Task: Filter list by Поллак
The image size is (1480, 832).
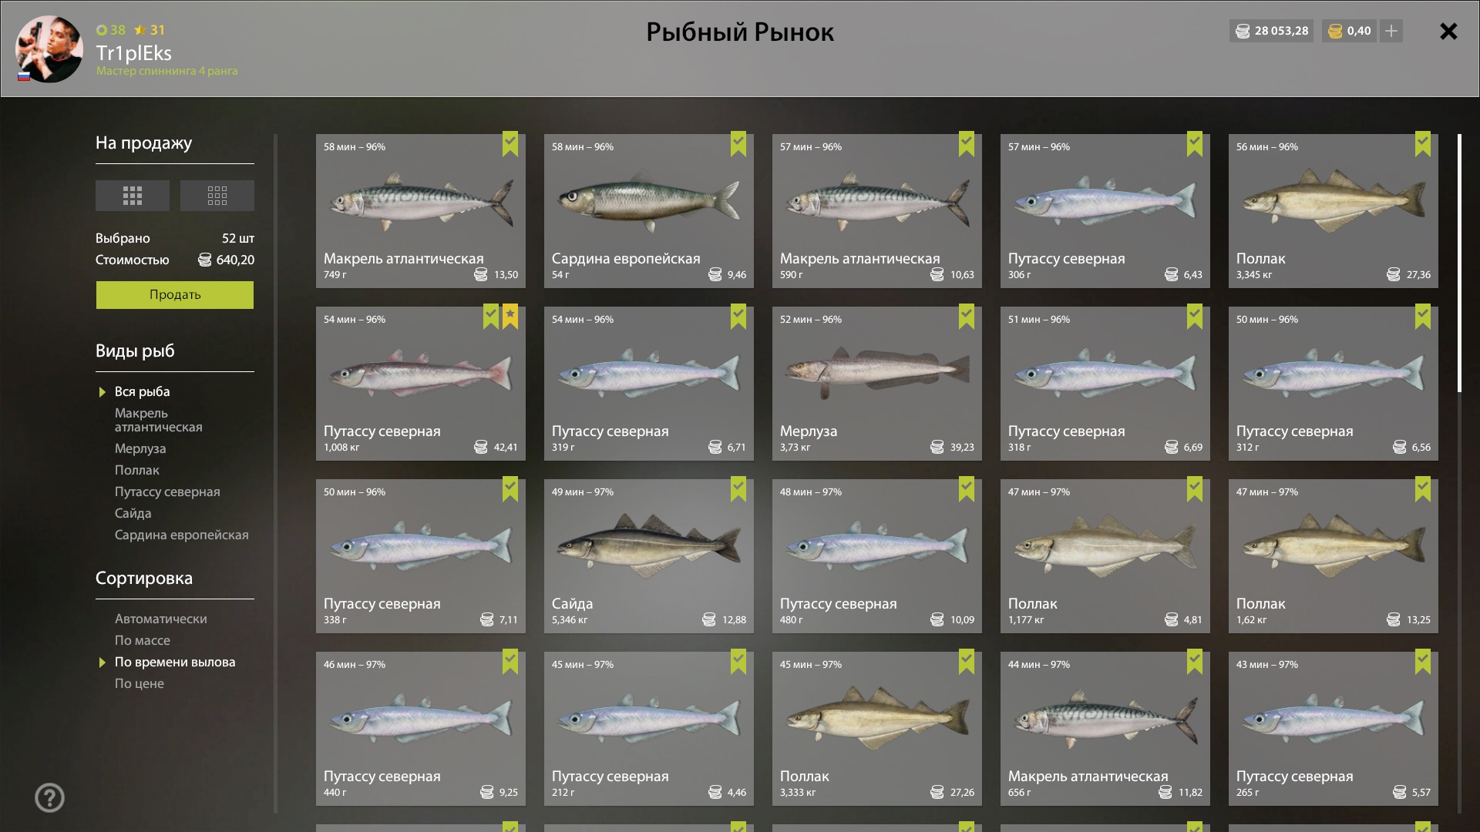Action: click(x=137, y=470)
